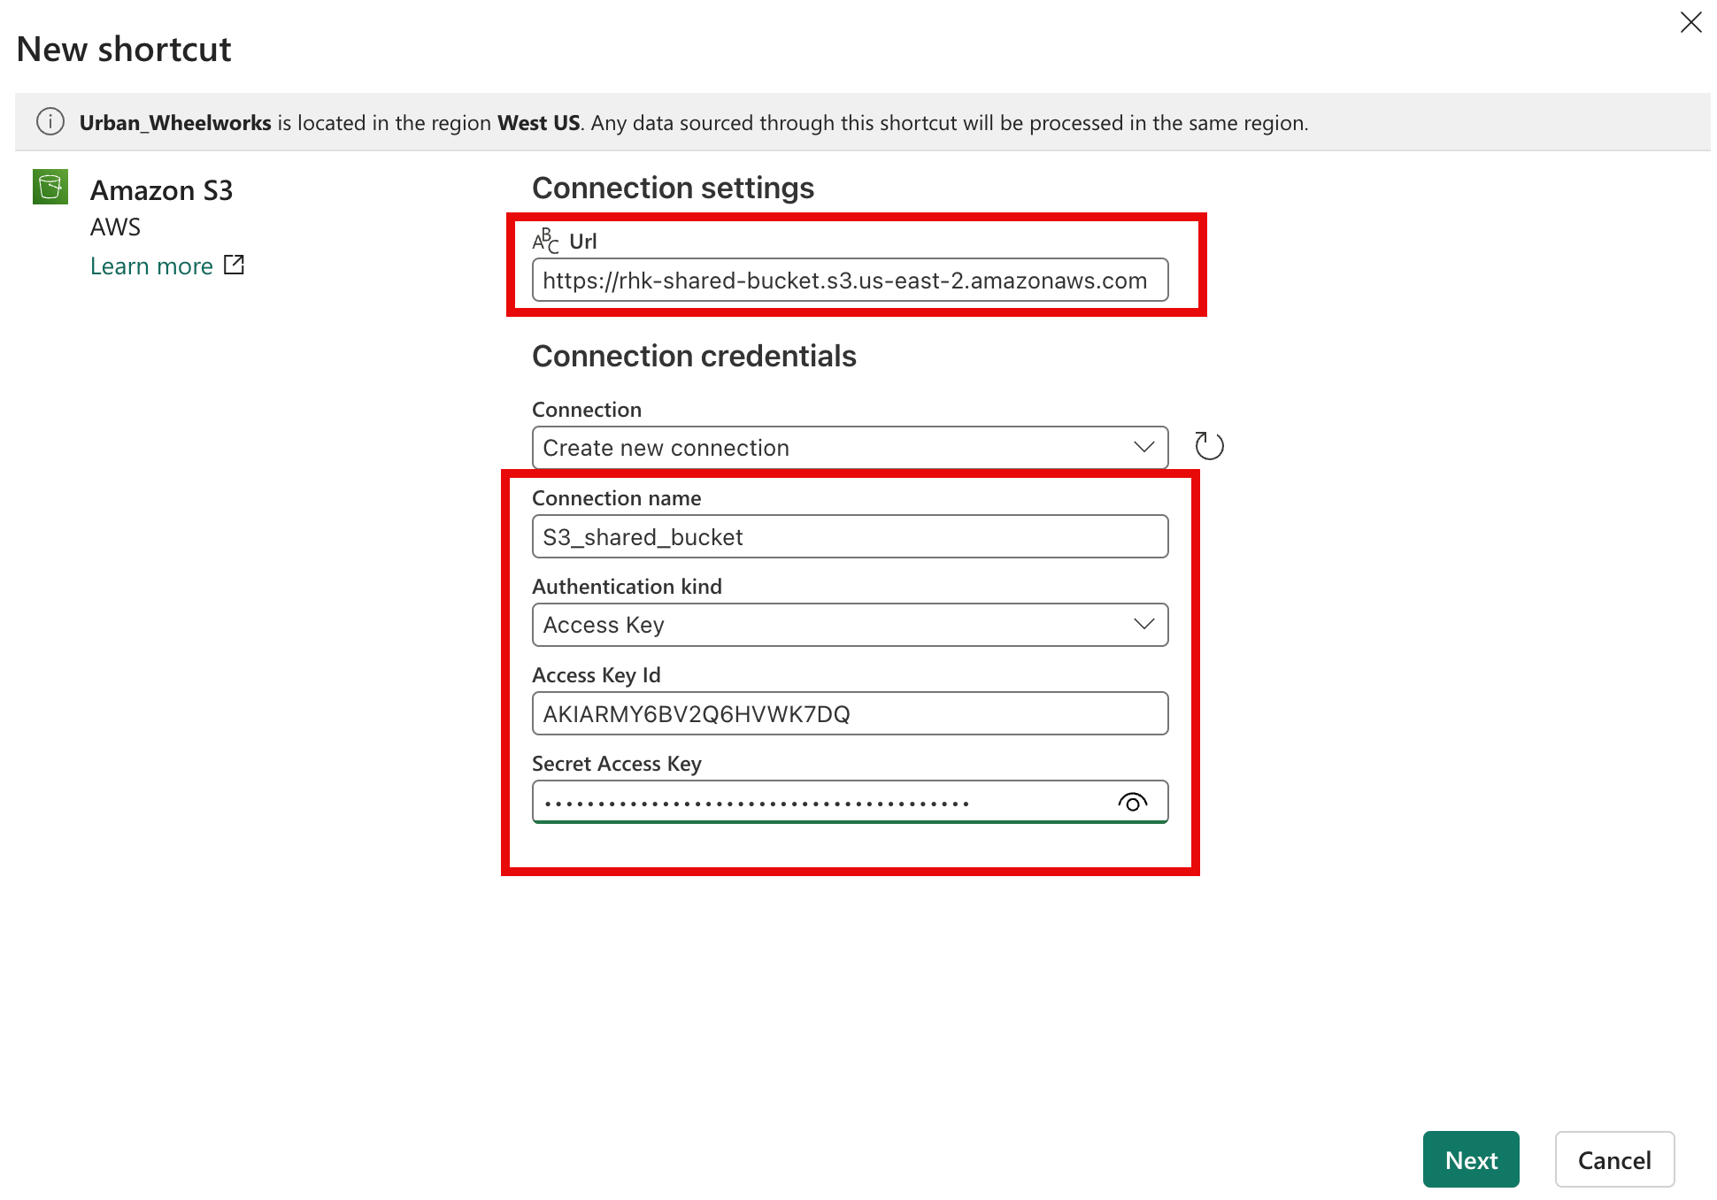Refresh the connection list
Viewport: 1717px width, 1200px height.
click(x=1209, y=446)
